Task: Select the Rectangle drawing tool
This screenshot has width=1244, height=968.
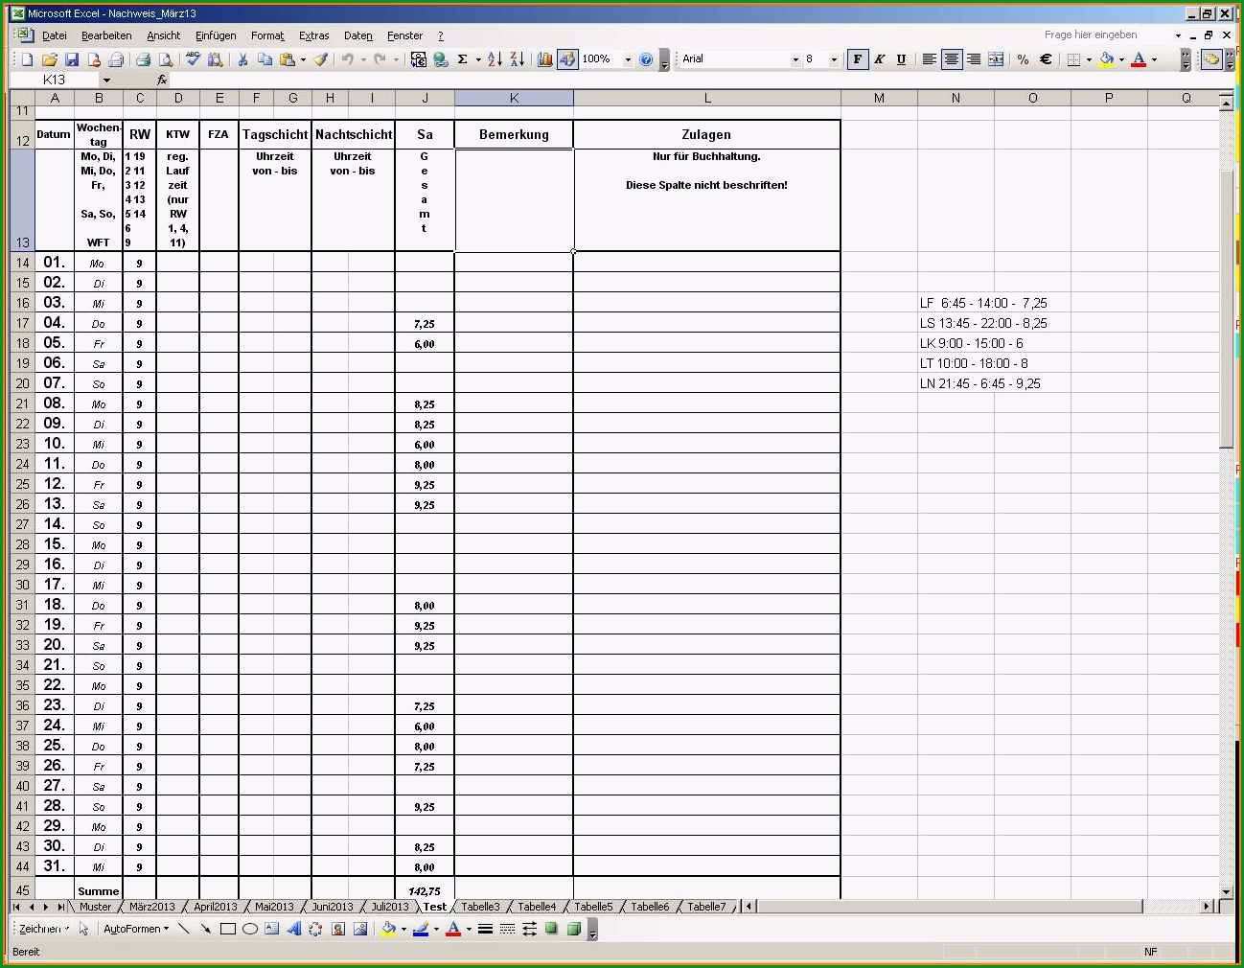Action: coord(228,929)
